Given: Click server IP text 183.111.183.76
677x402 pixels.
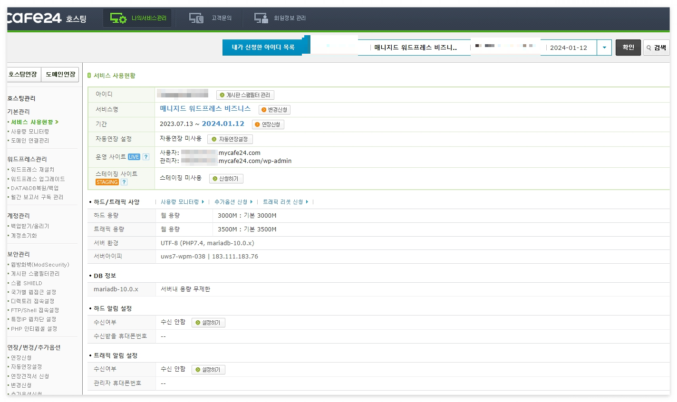Looking at the screenshot, I should pyautogui.click(x=235, y=257).
